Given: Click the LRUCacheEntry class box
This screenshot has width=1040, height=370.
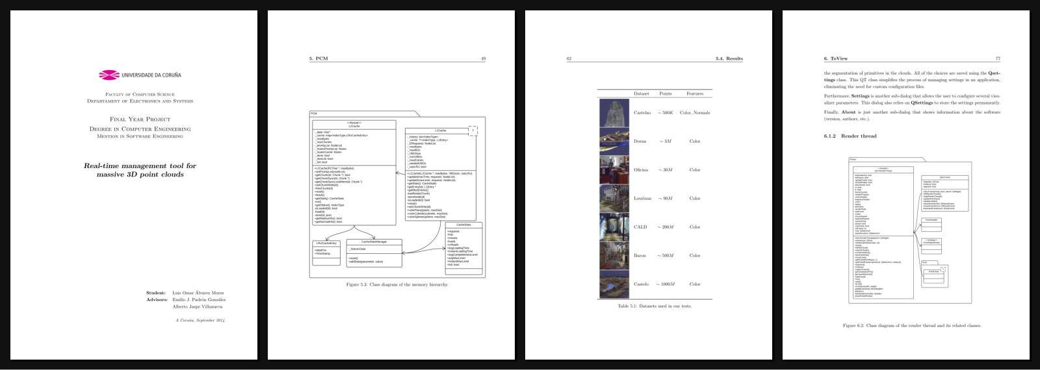Looking at the screenshot, I should coord(326,253).
